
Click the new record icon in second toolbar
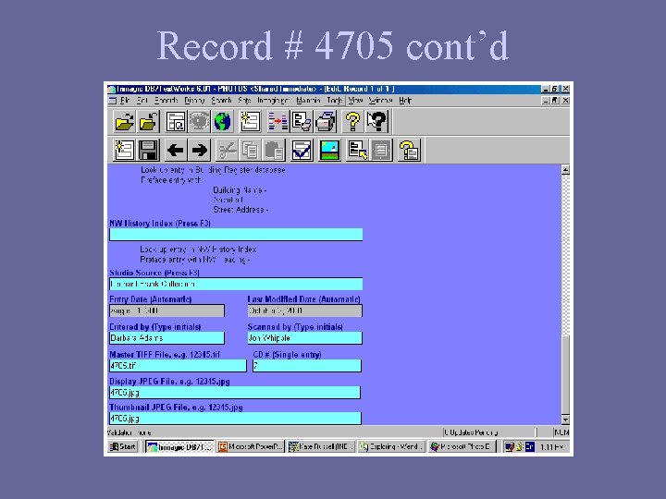[x=124, y=151]
